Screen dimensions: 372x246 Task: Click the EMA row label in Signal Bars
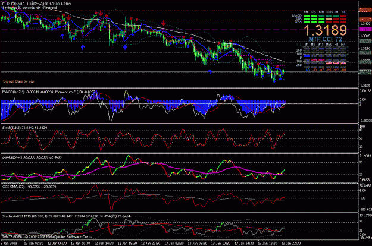[298, 21]
